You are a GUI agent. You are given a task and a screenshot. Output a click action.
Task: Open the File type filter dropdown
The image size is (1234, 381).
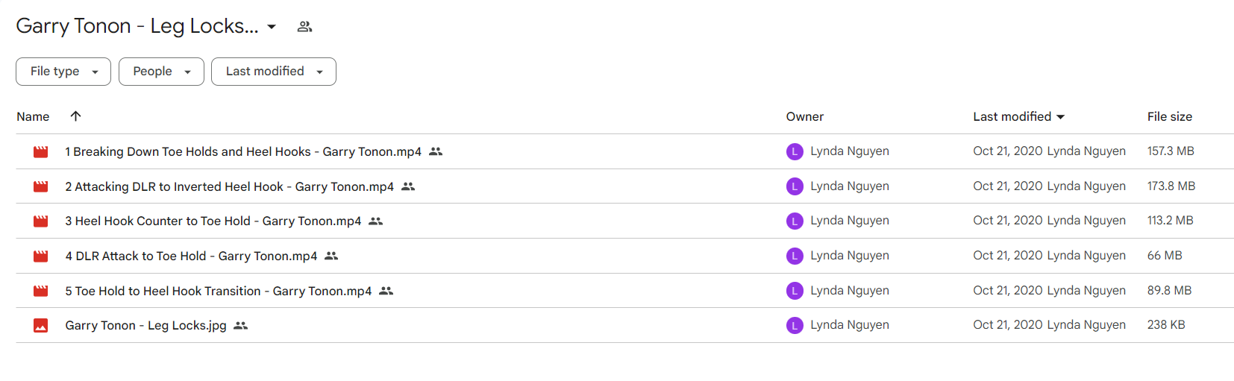point(63,72)
